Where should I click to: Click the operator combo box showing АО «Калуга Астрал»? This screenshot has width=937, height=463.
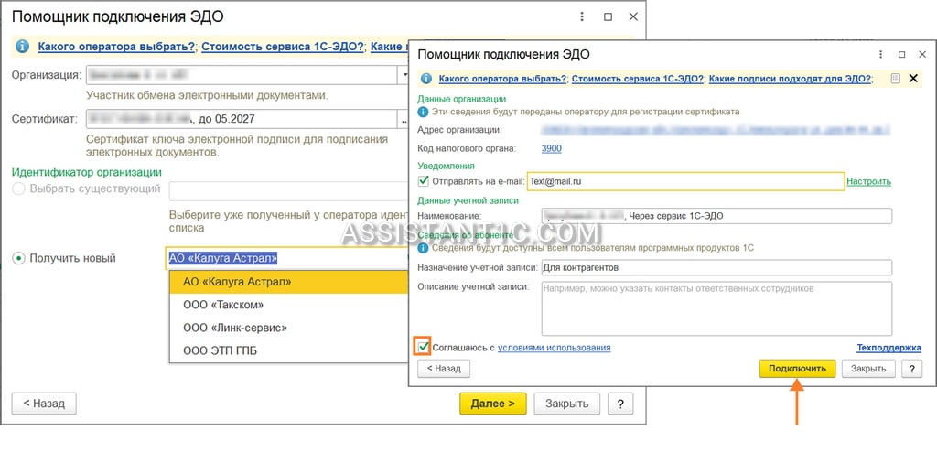[285, 258]
